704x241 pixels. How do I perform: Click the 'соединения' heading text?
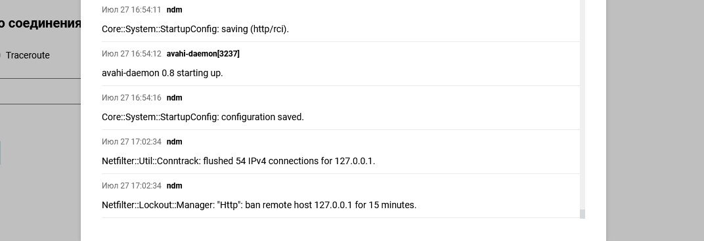click(45, 24)
